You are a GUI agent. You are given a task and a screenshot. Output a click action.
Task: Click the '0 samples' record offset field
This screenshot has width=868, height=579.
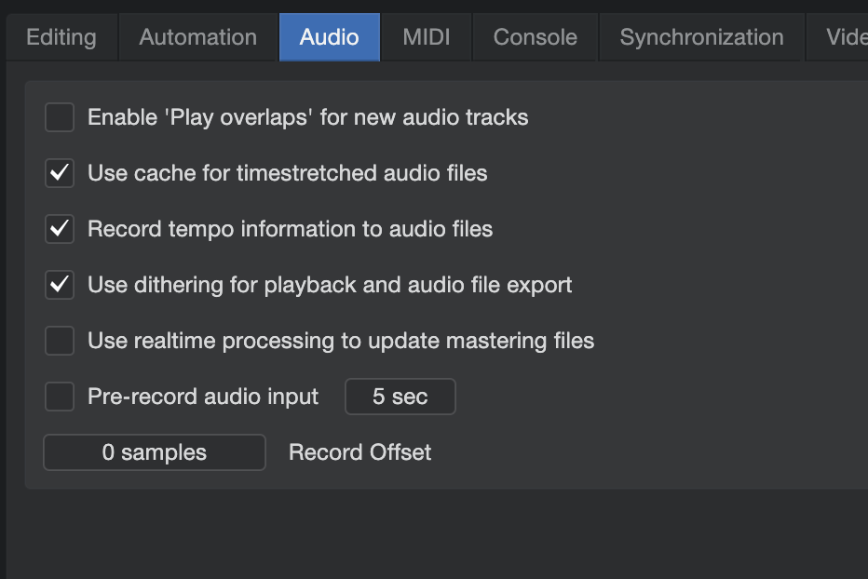[x=154, y=452]
